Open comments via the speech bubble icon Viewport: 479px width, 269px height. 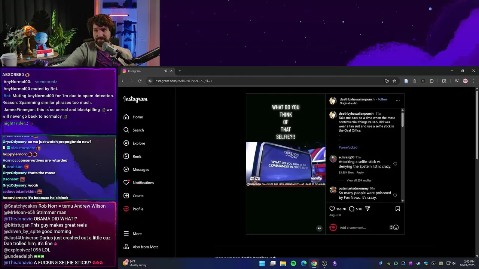(352, 209)
